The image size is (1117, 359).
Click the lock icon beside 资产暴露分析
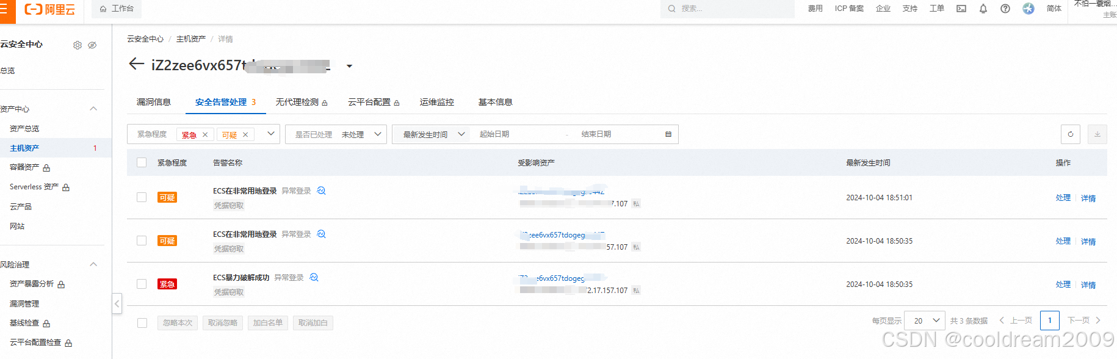click(61, 285)
